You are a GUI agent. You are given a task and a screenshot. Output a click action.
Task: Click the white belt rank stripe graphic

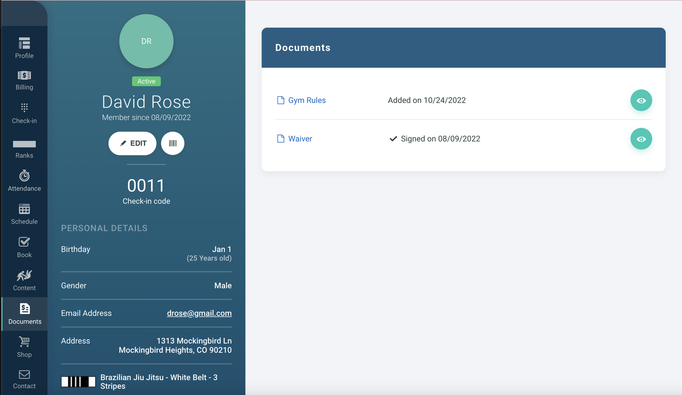click(x=78, y=382)
